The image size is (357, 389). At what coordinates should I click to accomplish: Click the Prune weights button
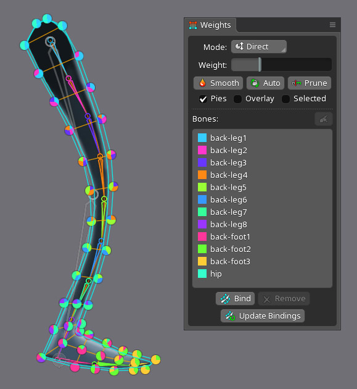click(310, 83)
